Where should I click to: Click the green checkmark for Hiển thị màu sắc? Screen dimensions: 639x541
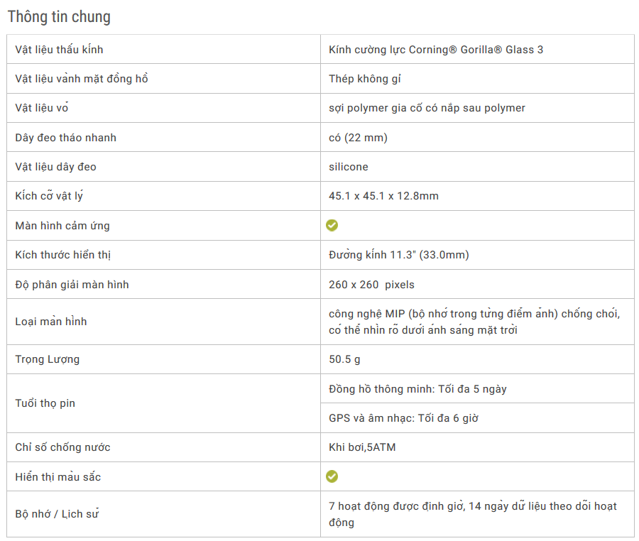332,476
